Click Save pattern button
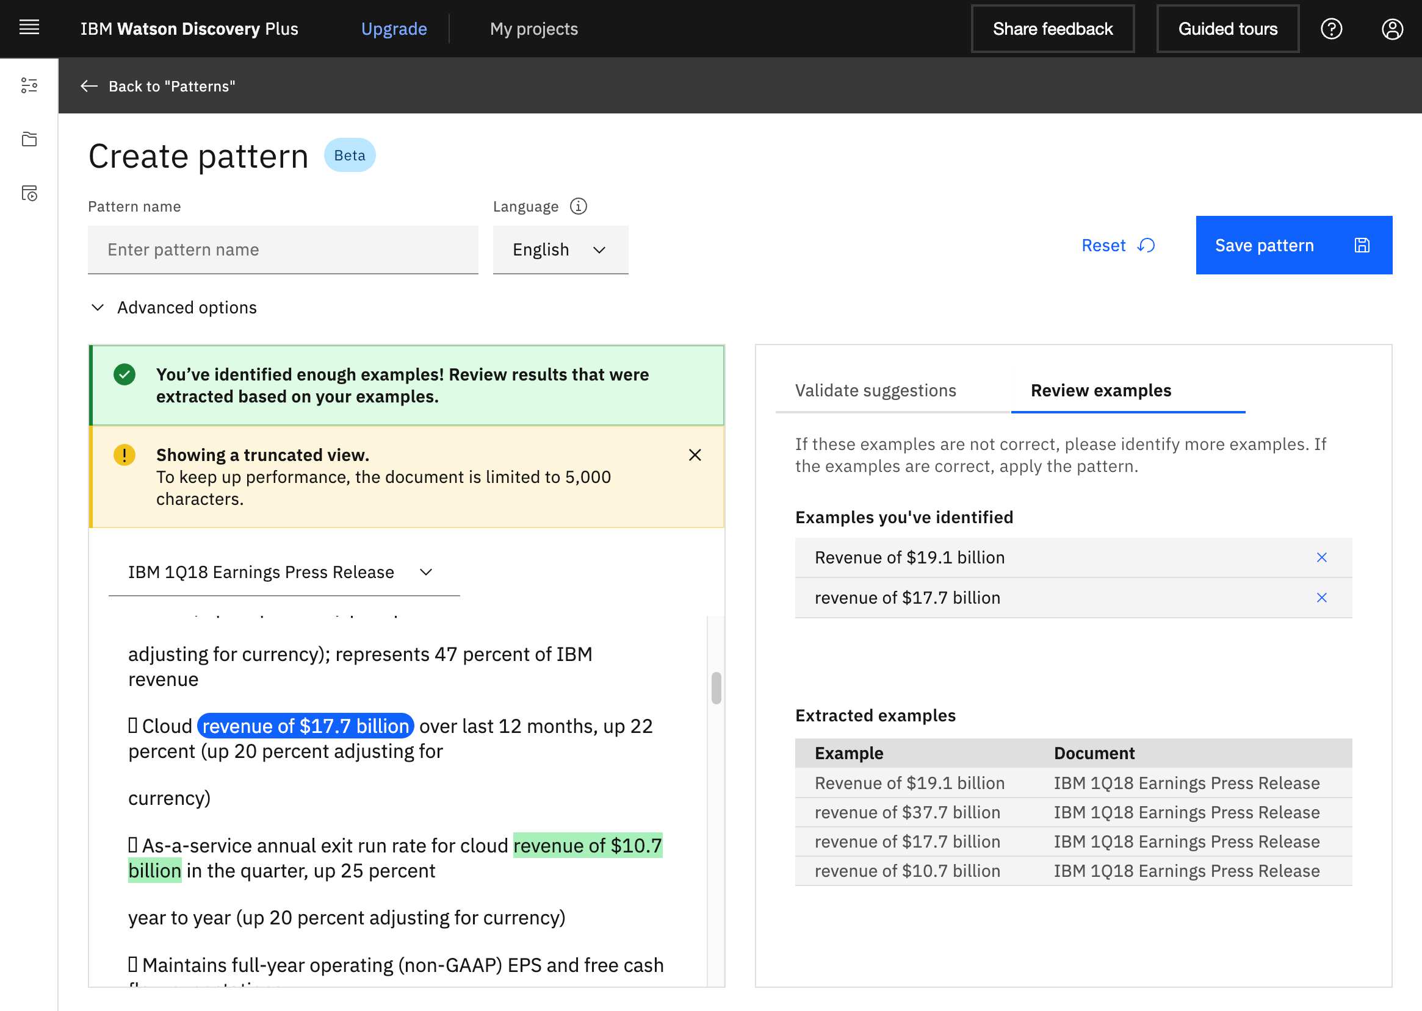Viewport: 1422px width, 1011px height. point(1294,245)
